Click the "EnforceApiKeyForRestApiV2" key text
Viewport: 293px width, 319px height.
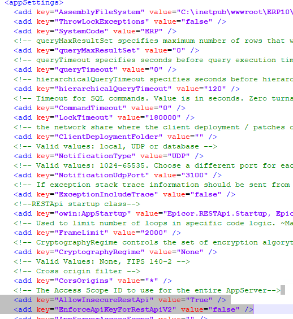115,309
